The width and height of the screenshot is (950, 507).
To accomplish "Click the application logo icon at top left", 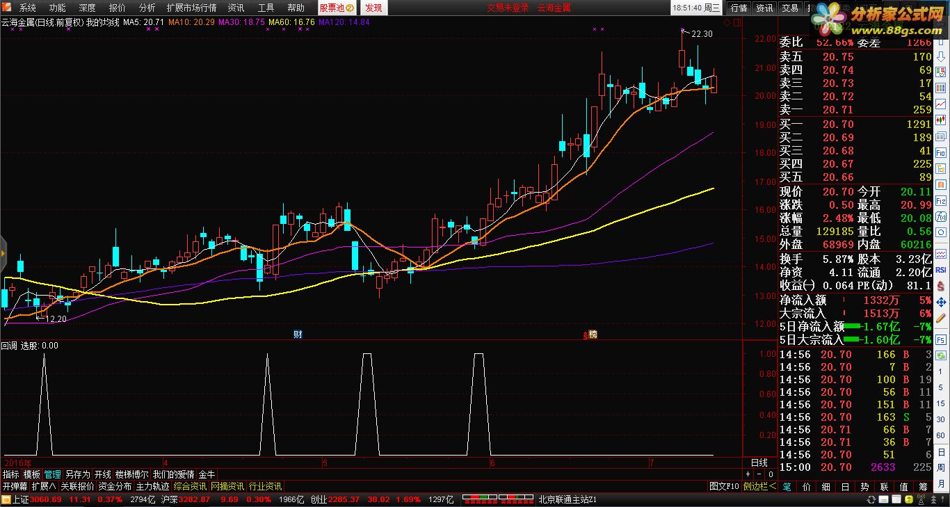I will pos(7,8).
